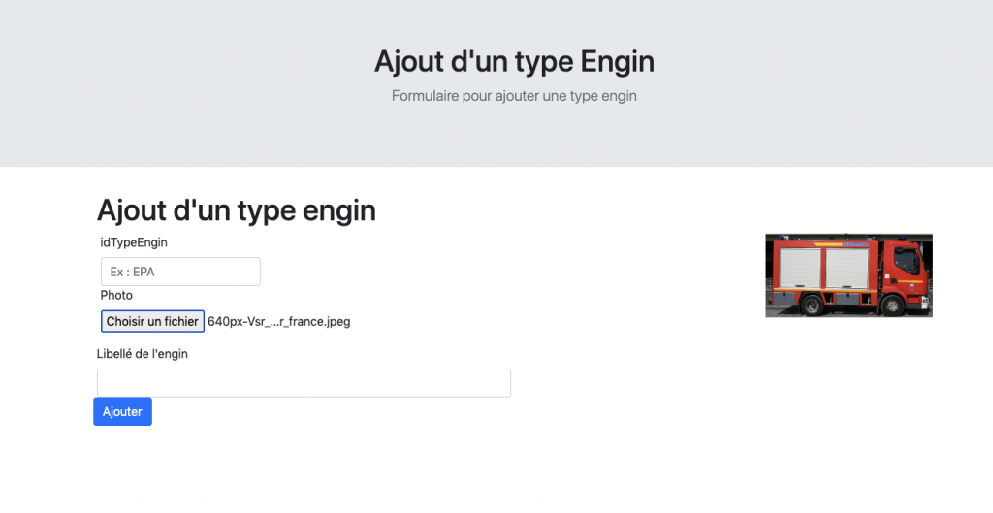Click the right roller shutter on the truck
This screenshot has height=513, width=993.
[x=849, y=269]
